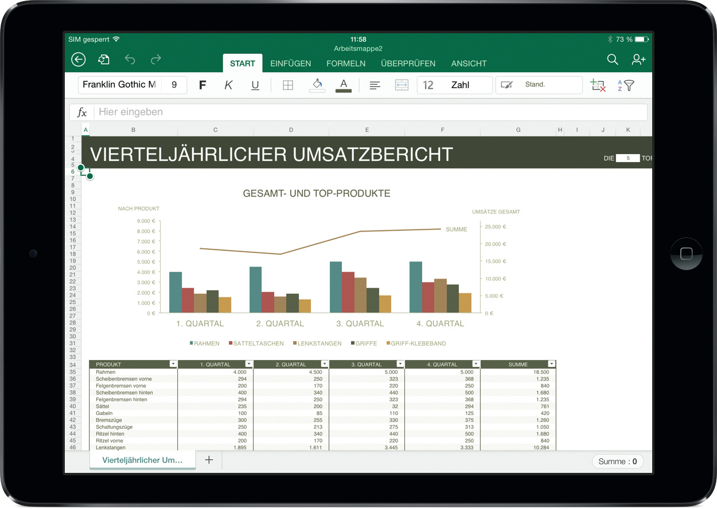The height and width of the screenshot is (509, 717).
Task: Tap the Bluetooth status icon
Action: (610, 40)
